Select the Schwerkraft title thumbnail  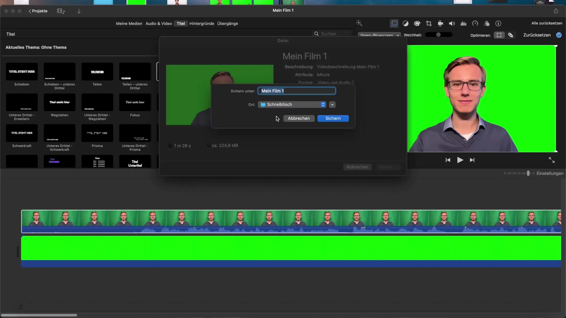point(22,133)
